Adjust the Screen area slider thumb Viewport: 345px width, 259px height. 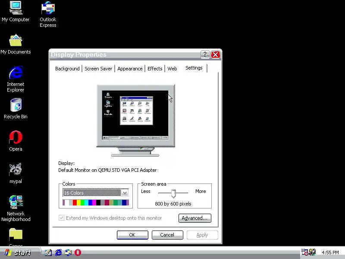coord(173,193)
